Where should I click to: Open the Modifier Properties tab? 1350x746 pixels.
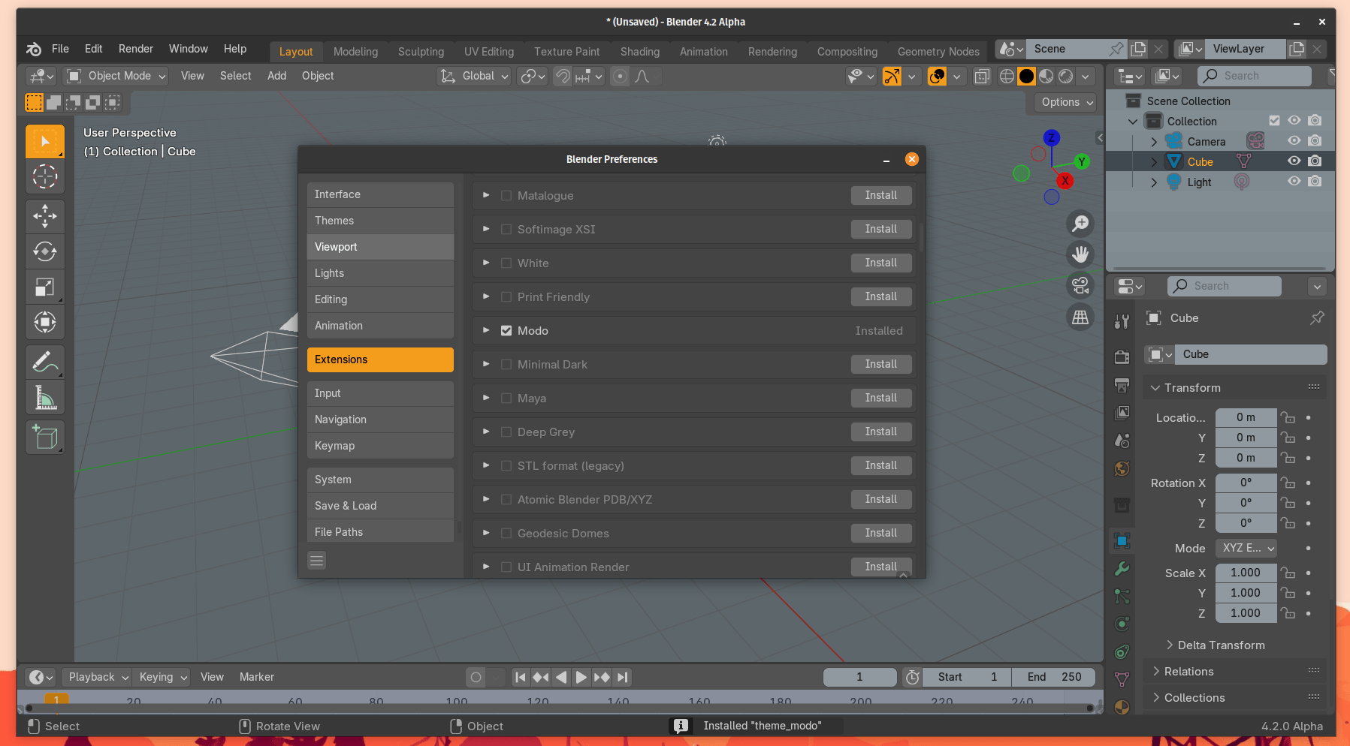(x=1122, y=569)
